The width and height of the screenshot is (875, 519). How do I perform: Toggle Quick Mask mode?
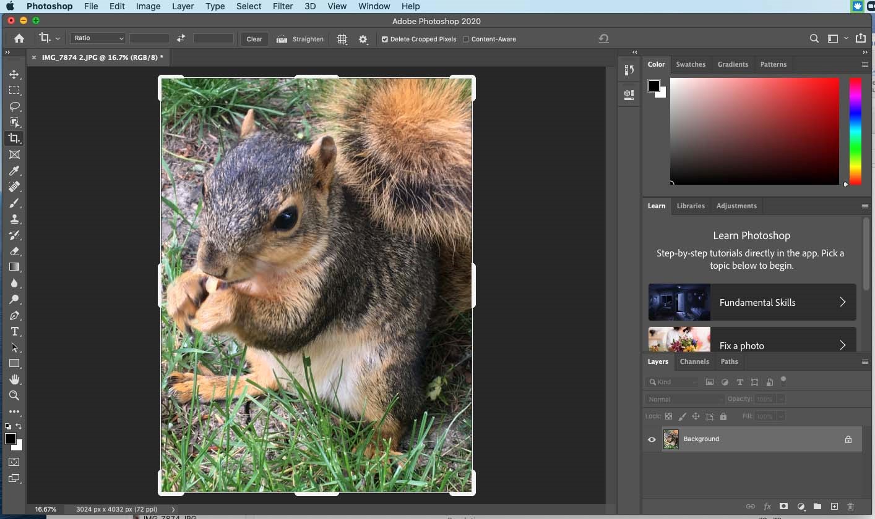(14, 462)
